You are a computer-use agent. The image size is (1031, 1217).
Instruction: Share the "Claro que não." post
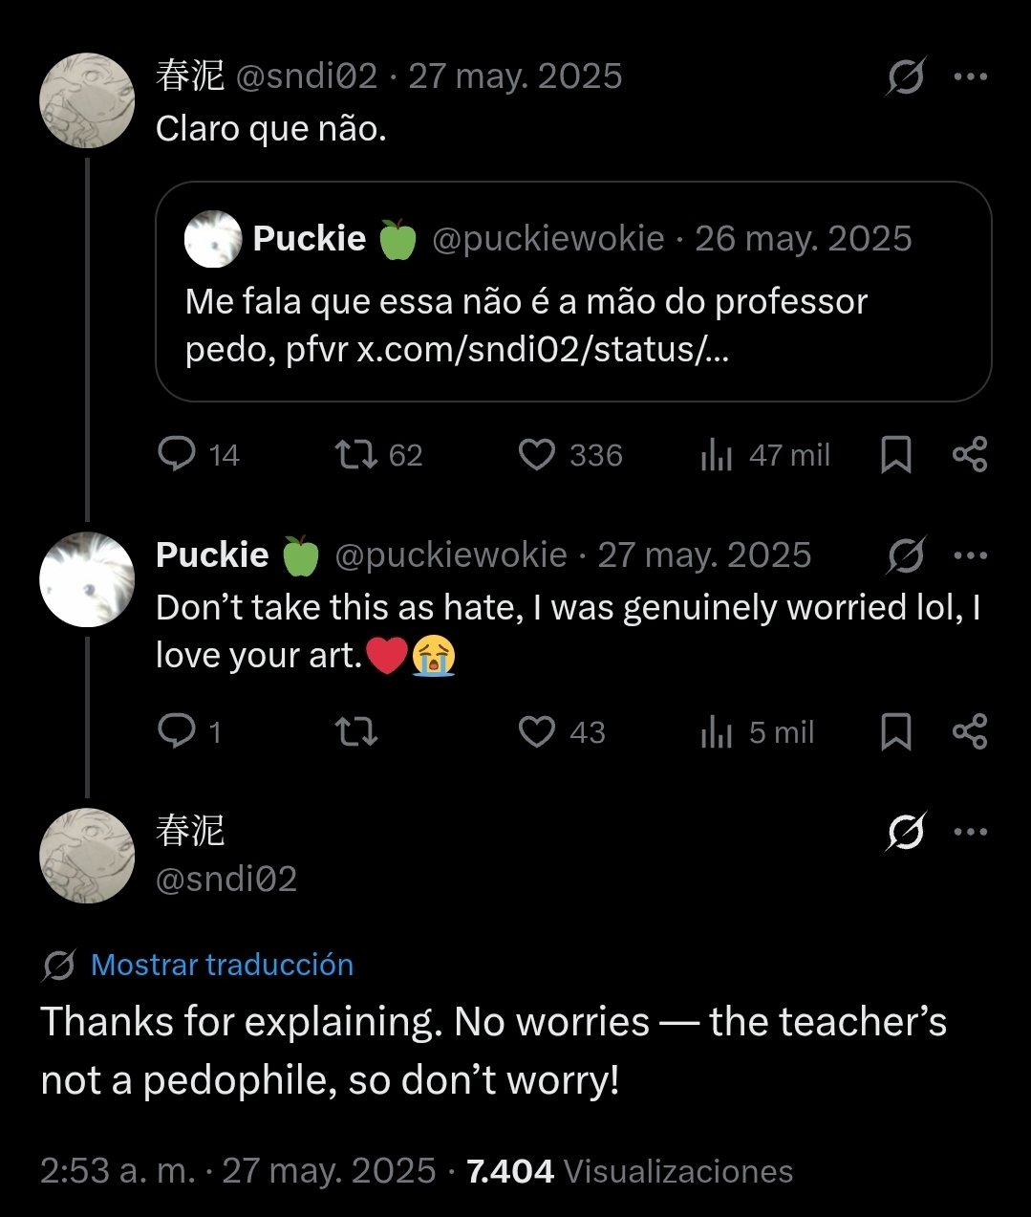tap(970, 454)
